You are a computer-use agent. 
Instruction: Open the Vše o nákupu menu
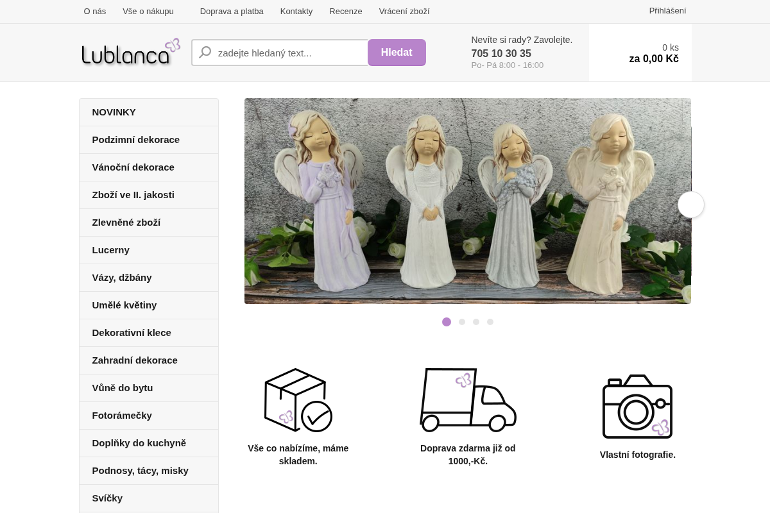pyautogui.click(x=148, y=11)
